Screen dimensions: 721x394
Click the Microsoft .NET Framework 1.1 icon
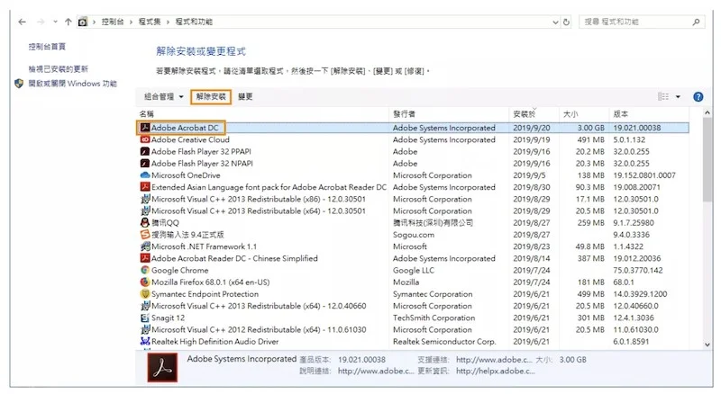pos(145,246)
